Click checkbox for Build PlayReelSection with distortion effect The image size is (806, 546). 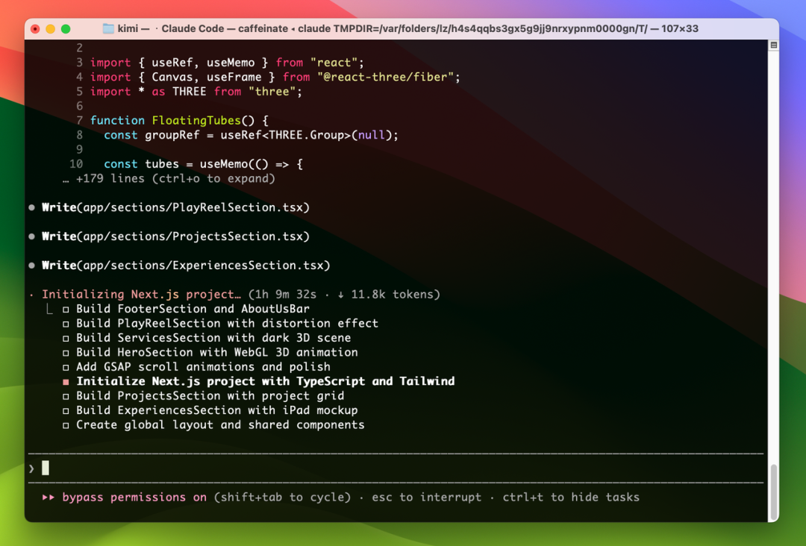point(66,324)
